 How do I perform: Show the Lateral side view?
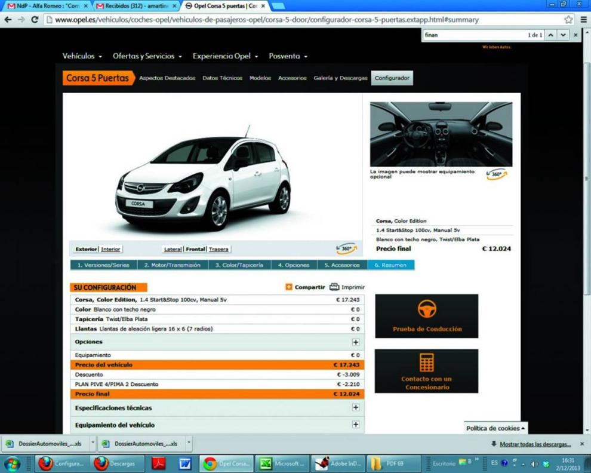click(173, 249)
